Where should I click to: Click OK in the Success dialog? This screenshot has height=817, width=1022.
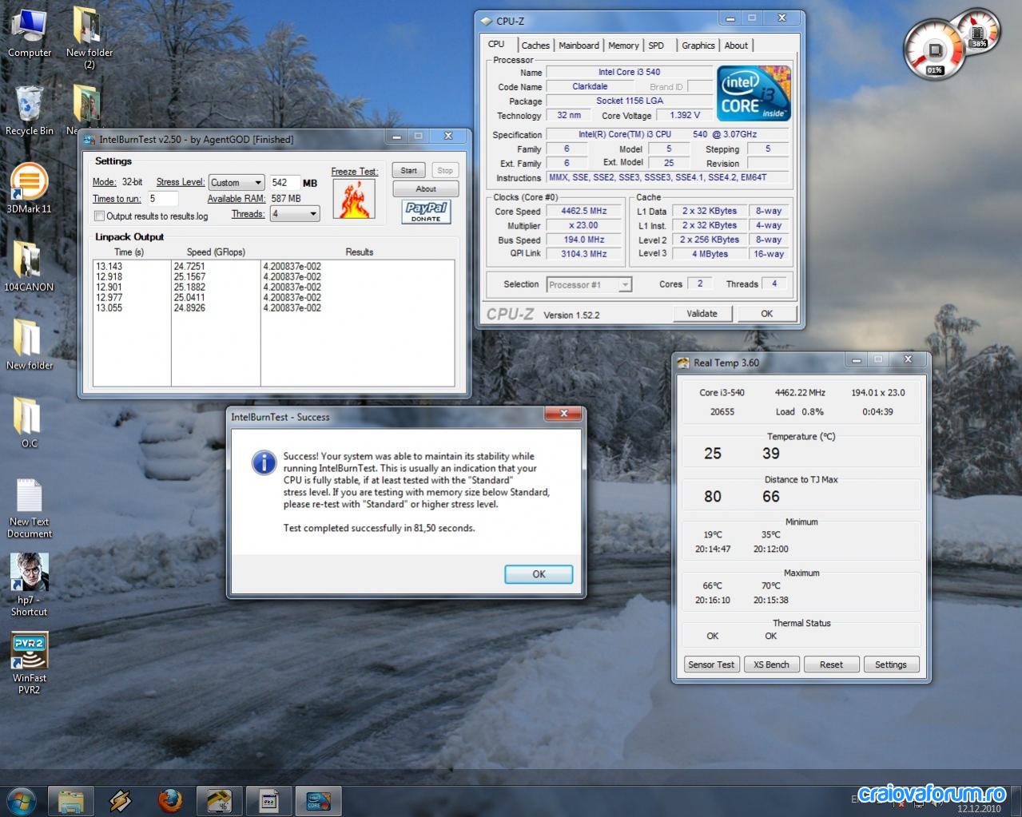click(x=539, y=574)
